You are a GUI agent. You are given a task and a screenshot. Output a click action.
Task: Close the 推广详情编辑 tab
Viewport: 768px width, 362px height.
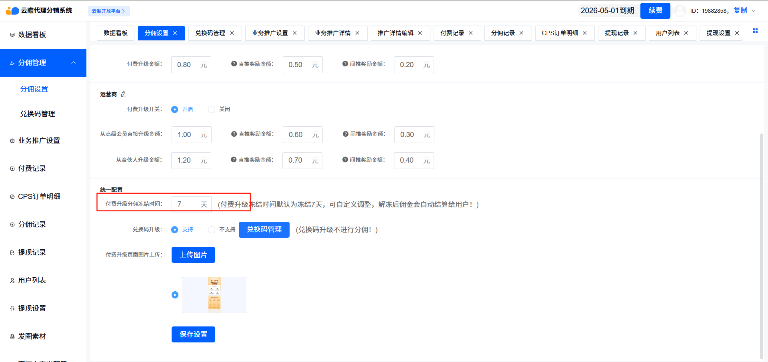point(420,33)
